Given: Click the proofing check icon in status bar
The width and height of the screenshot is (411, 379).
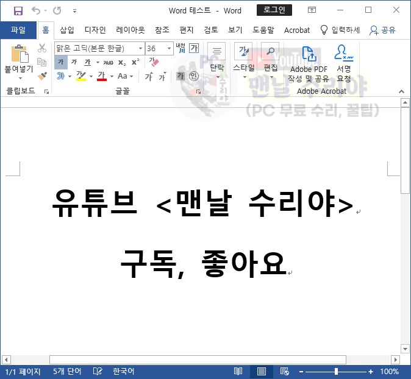Looking at the screenshot, I should tap(98, 372).
